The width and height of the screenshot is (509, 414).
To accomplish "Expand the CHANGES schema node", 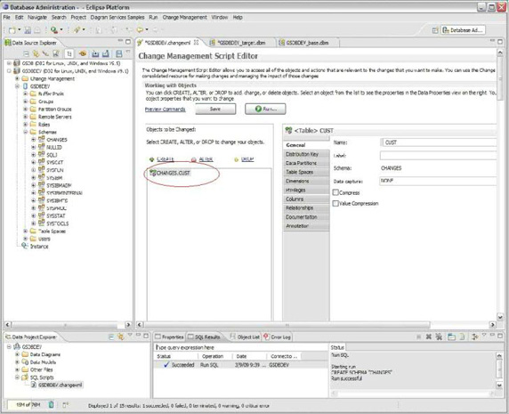I will click(x=34, y=140).
